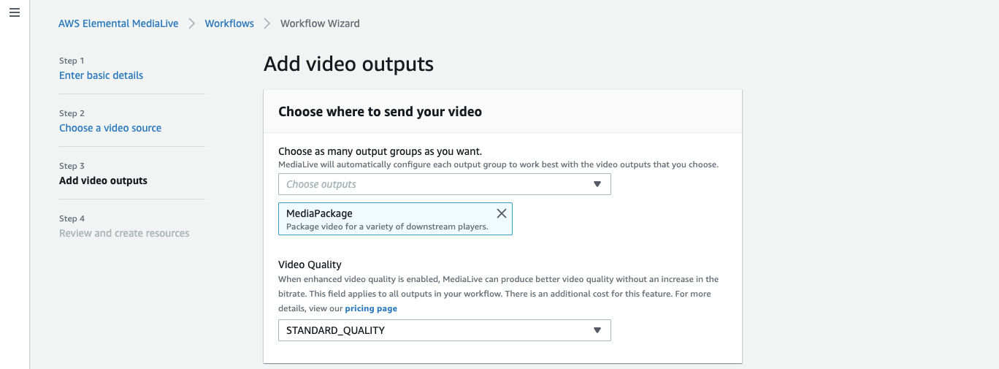Click 'Choose as many output groups' label
The width and height of the screenshot is (999, 369).
pyautogui.click(x=380, y=151)
